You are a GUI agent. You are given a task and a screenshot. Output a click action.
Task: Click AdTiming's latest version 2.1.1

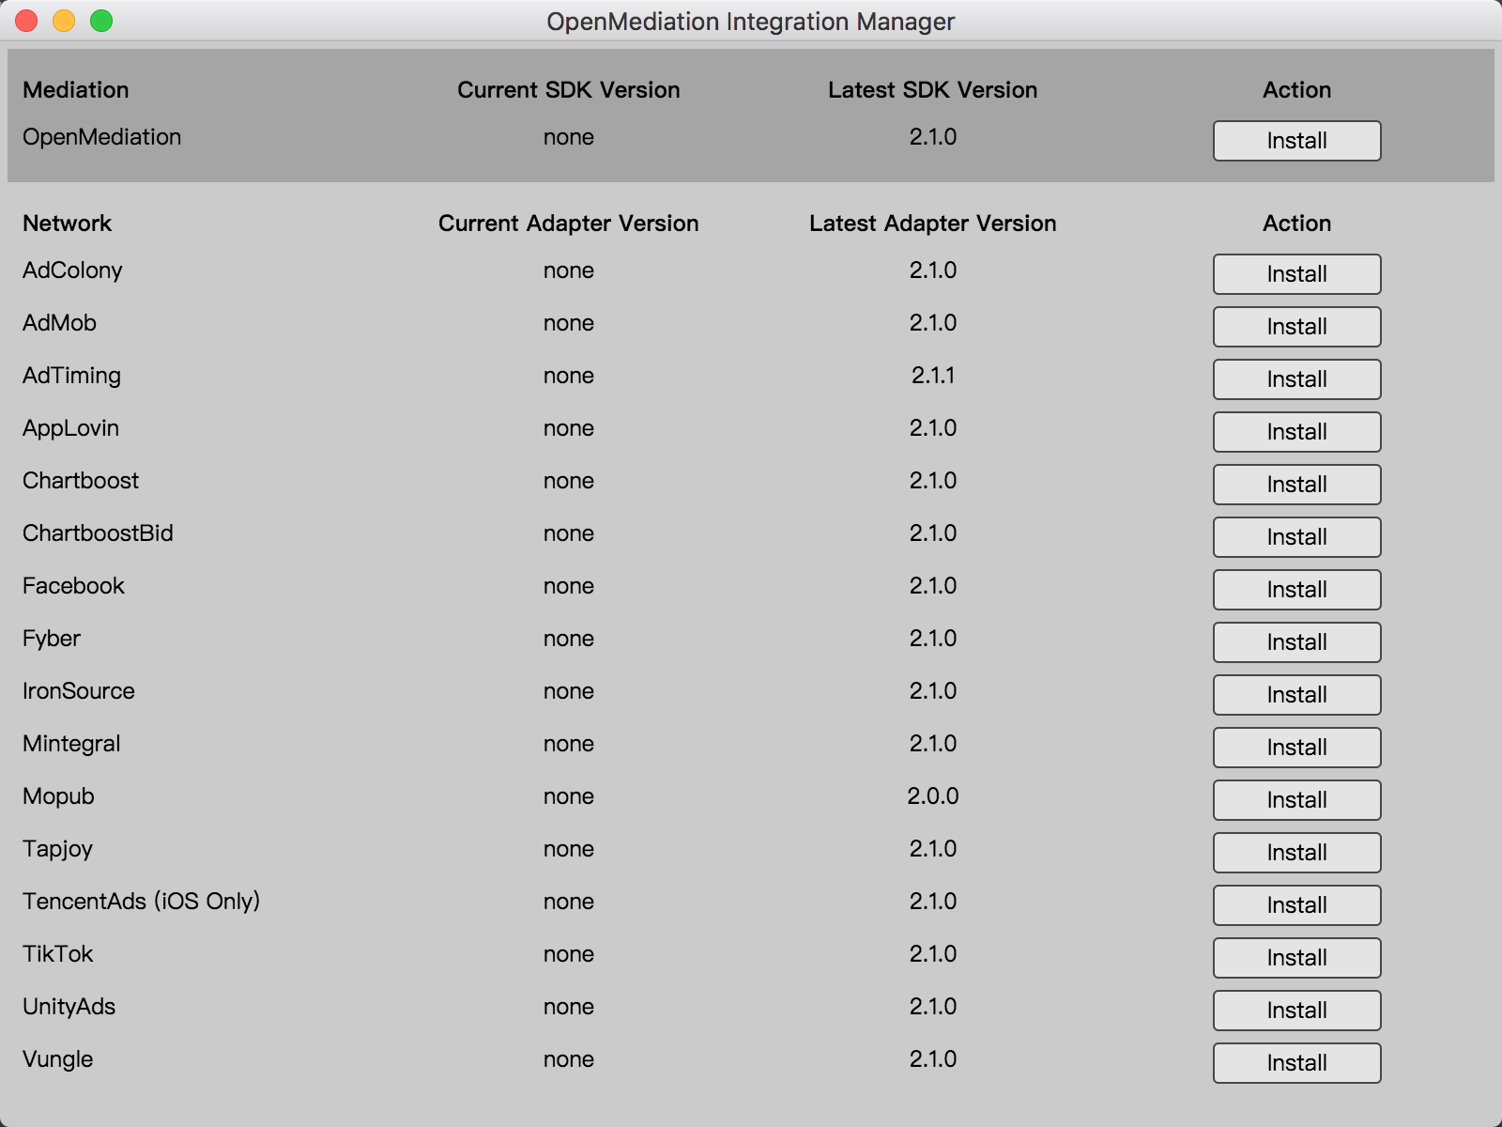pos(933,376)
